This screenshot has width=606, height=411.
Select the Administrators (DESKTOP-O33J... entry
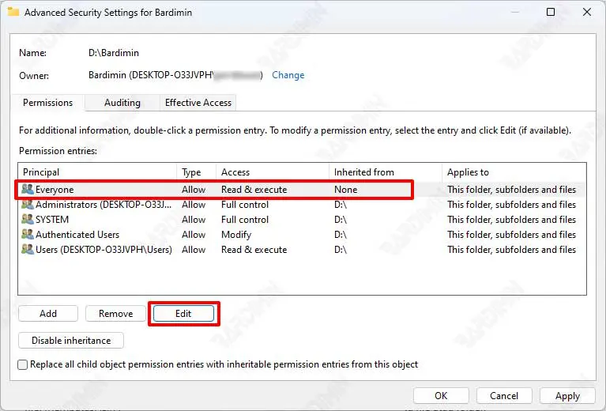click(302, 205)
